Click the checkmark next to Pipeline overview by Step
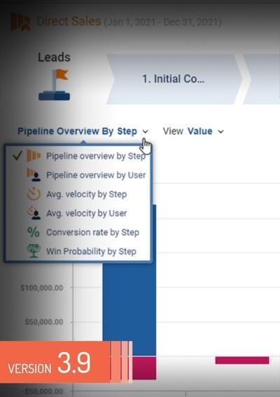Viewport: 280px width, 397px height. pos(17,156)
